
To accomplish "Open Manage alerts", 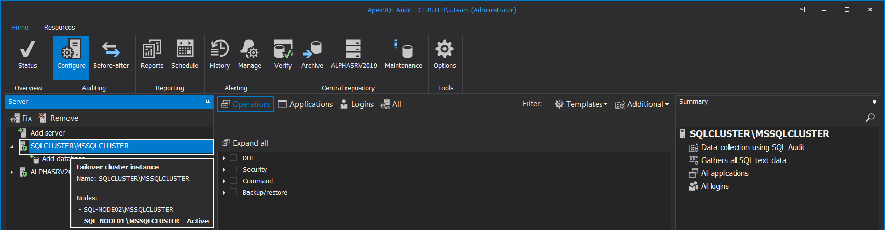I will pos(250,55).
